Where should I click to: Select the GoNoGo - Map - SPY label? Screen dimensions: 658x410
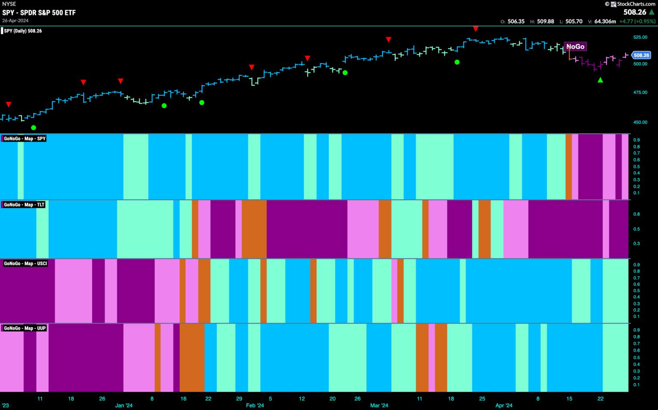[x=24, y=139]
